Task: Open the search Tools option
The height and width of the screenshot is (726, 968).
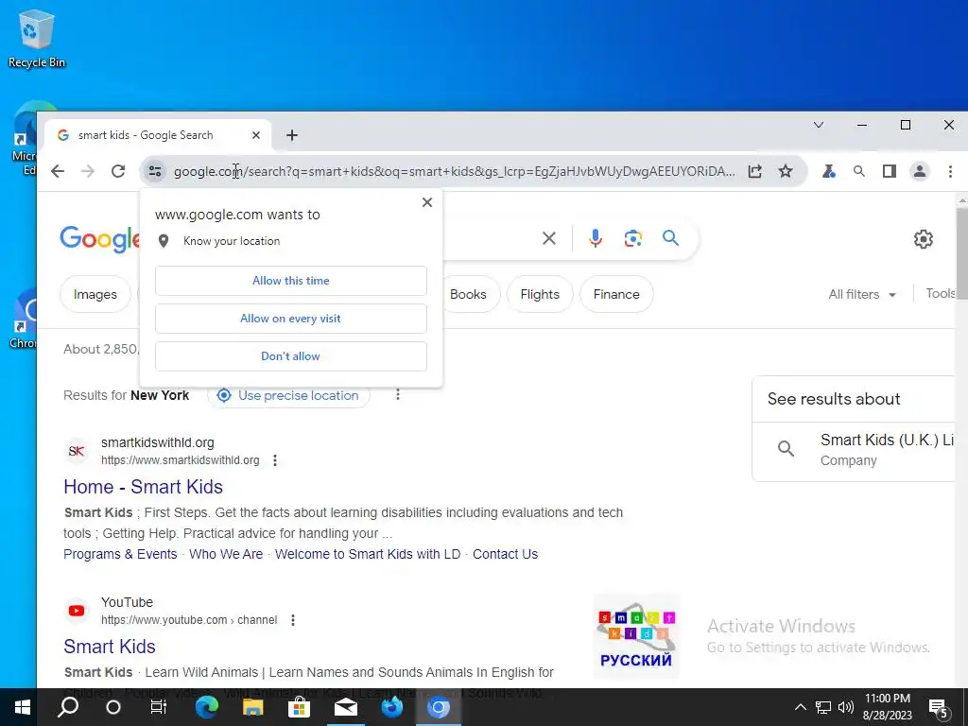Action: coord(941,294)
